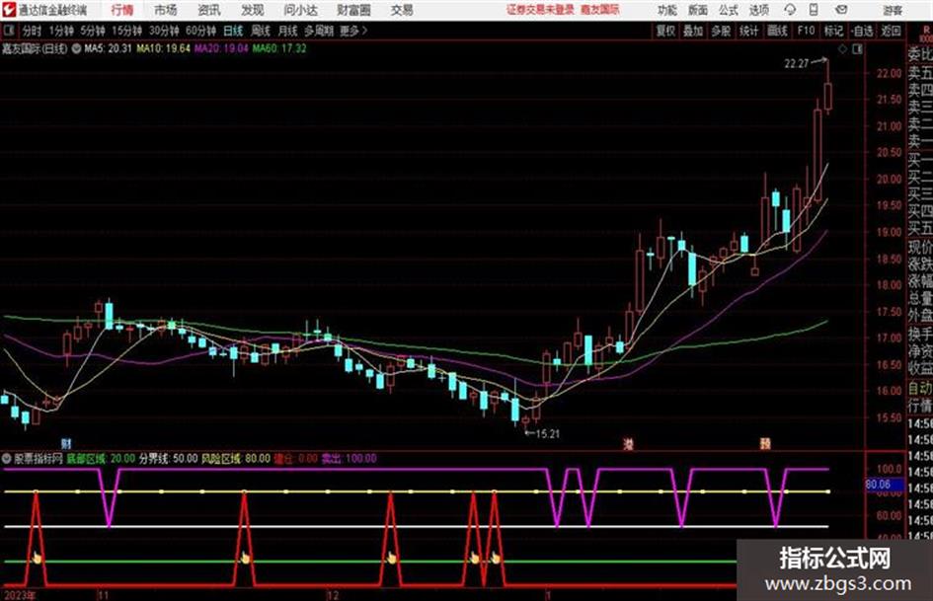Click the MA60: 17.32 label
Image resolution: width=933 pixels, height=601 pixels.
[x=279, y=48]
